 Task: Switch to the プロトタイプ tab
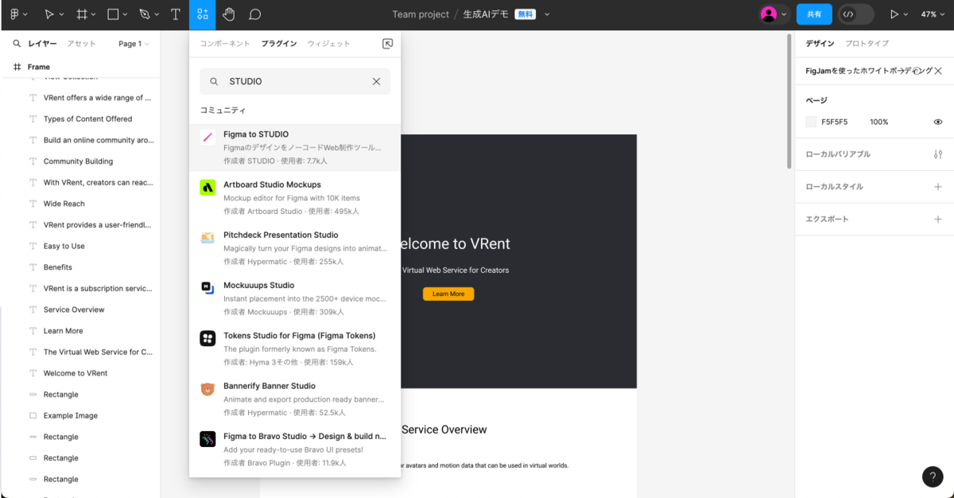(867, 44)
